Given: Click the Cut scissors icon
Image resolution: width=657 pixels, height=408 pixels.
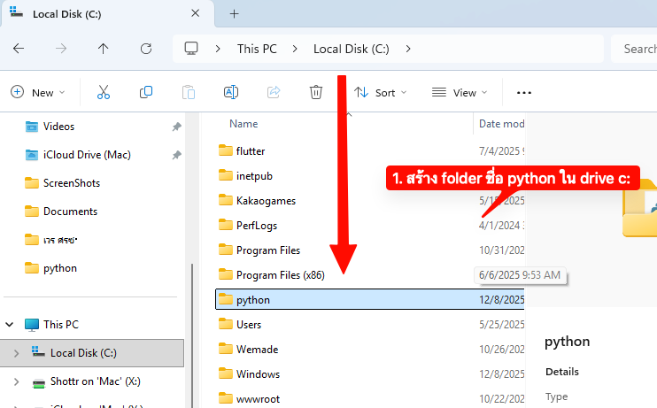Looking at the screenshot, I should [104, 92].
